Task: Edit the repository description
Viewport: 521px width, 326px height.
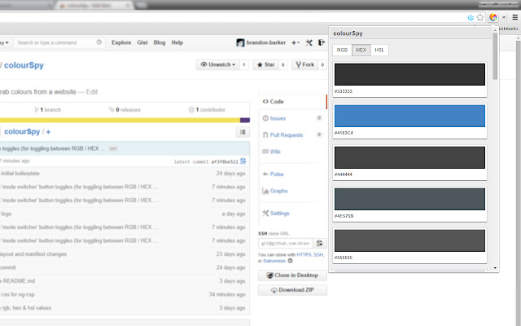Action: pyautogui.click(x=92, y=92)
